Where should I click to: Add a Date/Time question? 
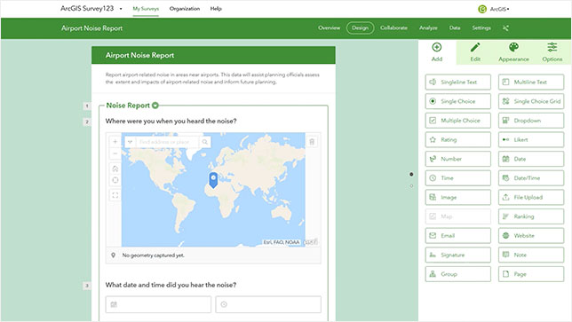[x=531, y=178]
